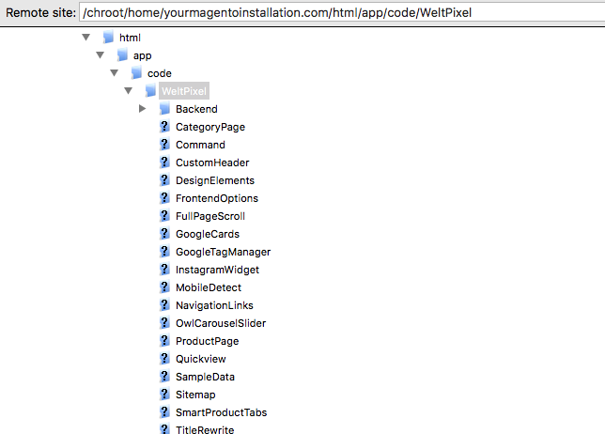Click the Command unknown-folder icon
The width and height of the screenshot is (605, 434).
point(164,145)
